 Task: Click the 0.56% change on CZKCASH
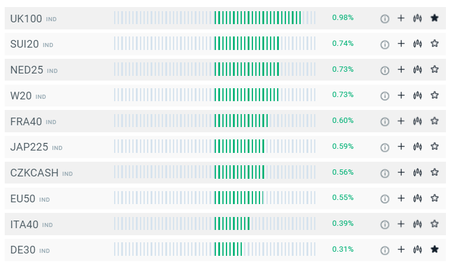pos(342,172)
